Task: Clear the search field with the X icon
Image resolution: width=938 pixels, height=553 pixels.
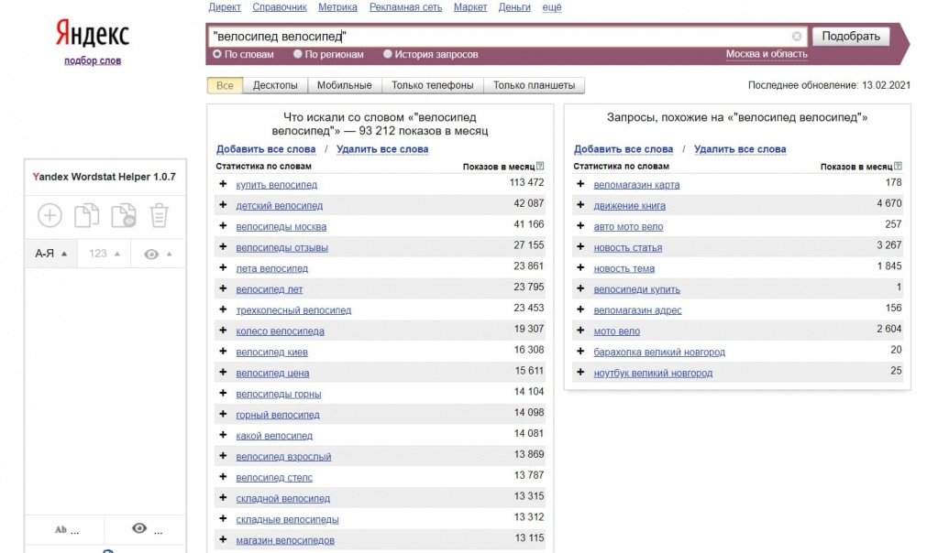Action: [797, 37]
